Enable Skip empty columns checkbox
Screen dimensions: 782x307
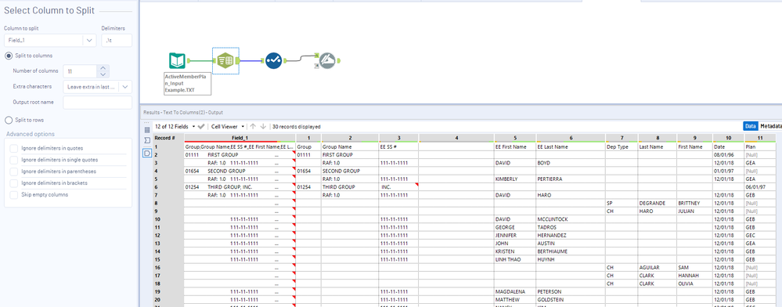coord(14,195)
